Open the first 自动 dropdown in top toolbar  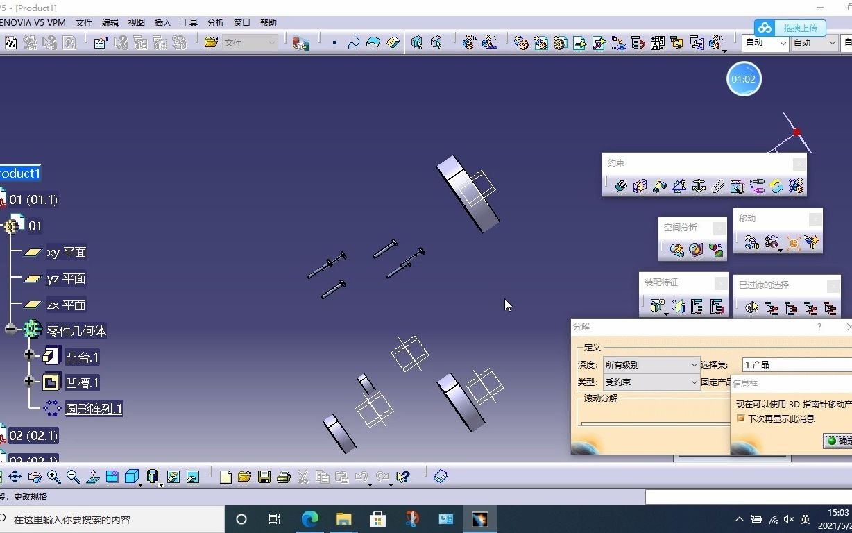[x=765, y=43]
